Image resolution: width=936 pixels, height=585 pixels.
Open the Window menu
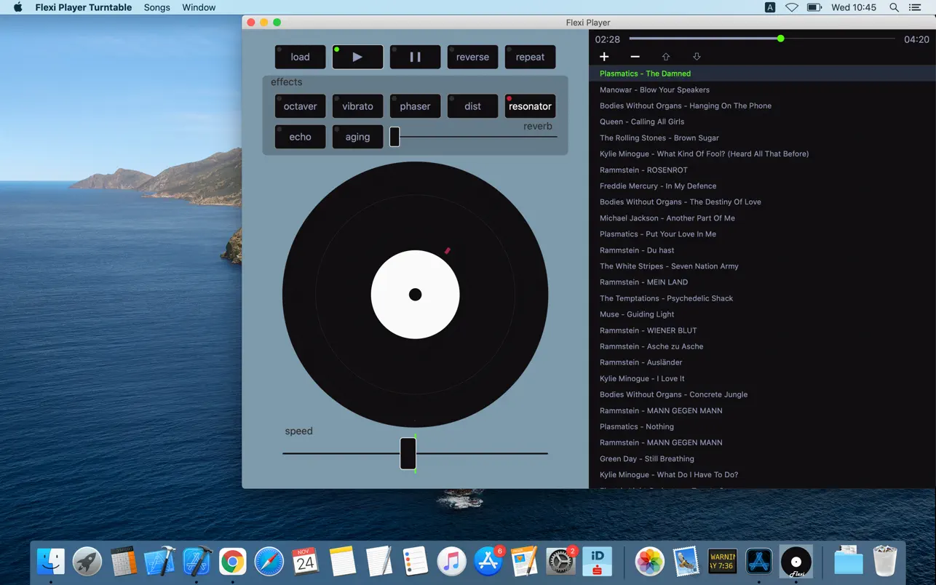(199, 7)
